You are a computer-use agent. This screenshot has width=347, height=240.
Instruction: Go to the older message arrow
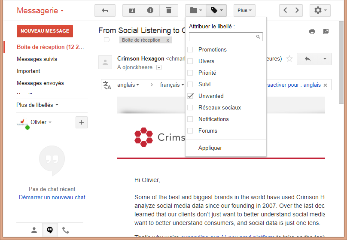(x=297, y=10)
